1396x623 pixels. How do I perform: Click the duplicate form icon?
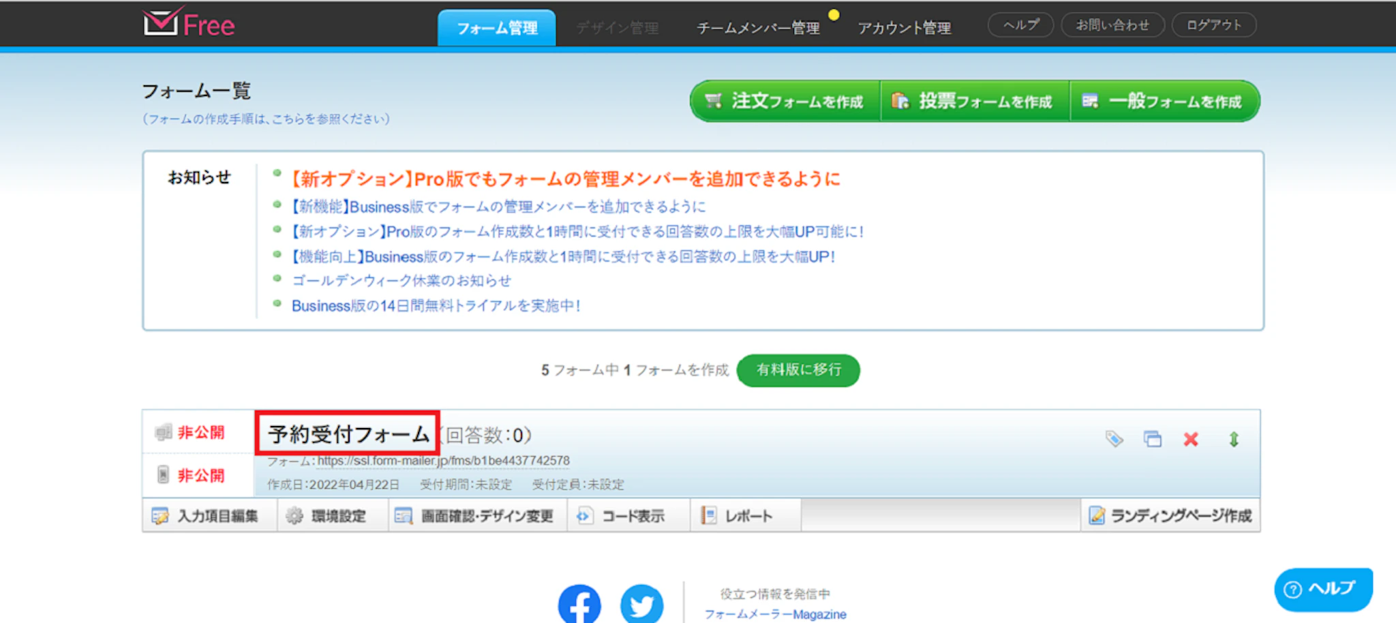pos(1152,439)
